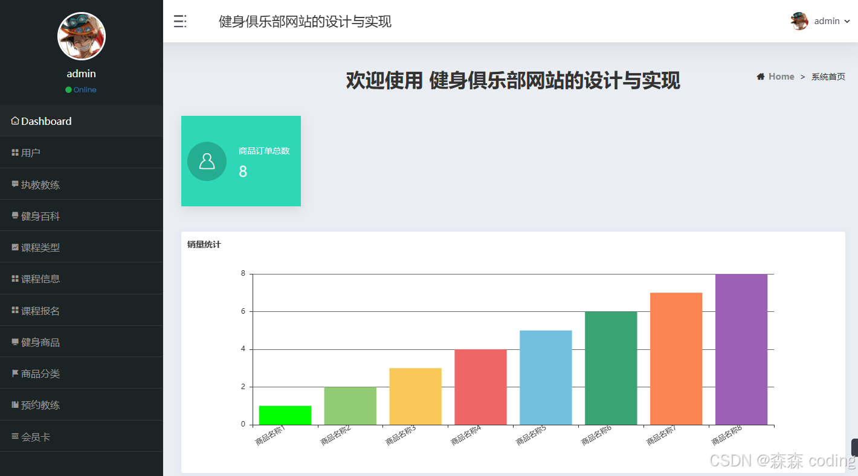The width and height of the screenshot is (858, 476).
Task: Click the icon beside 健身百科
Action: 15,215
